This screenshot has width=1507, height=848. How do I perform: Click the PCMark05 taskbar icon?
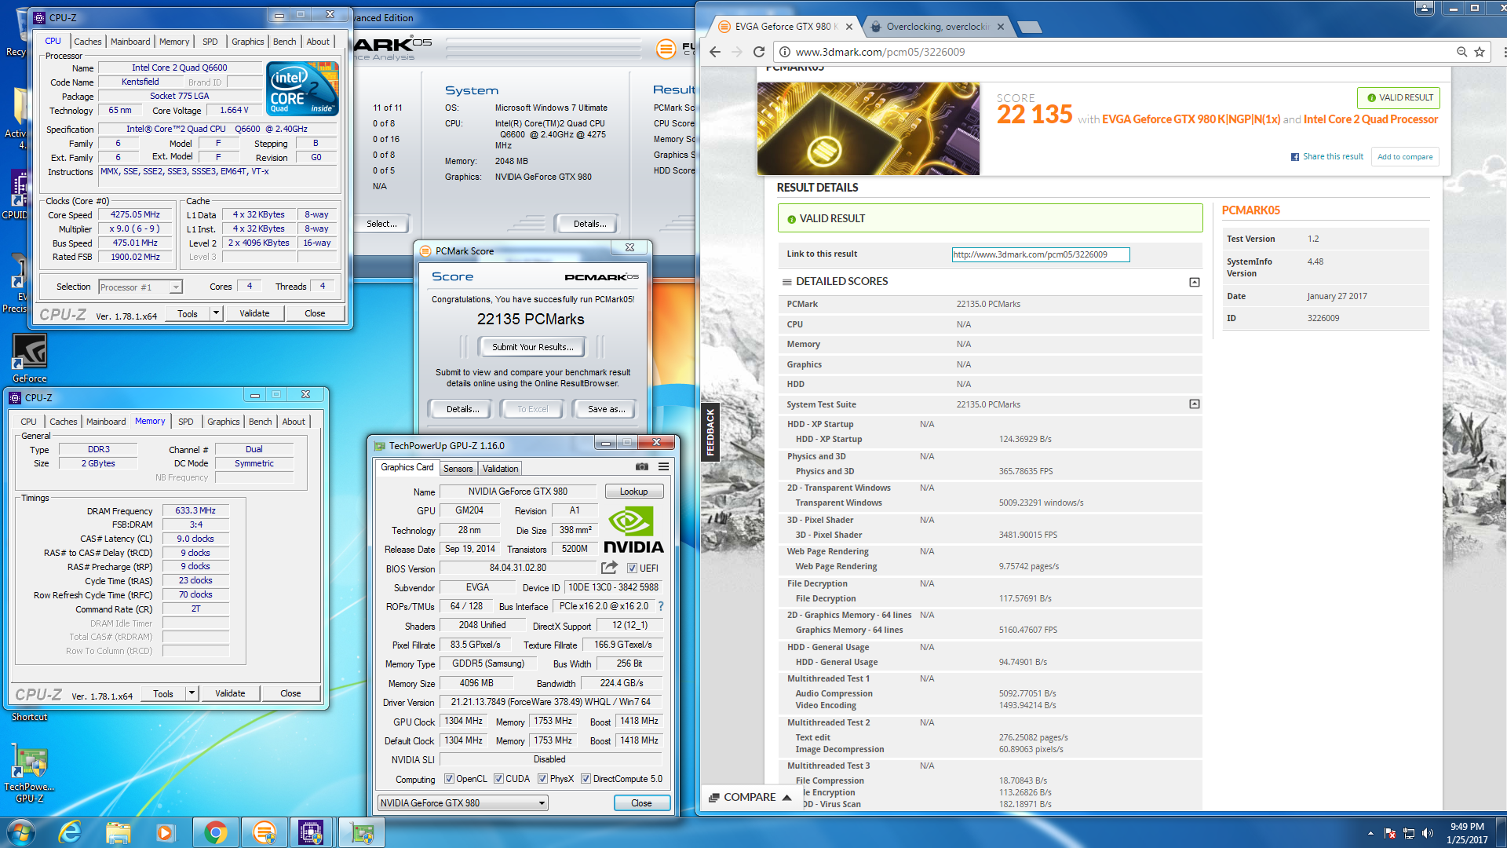click(265, 832)
